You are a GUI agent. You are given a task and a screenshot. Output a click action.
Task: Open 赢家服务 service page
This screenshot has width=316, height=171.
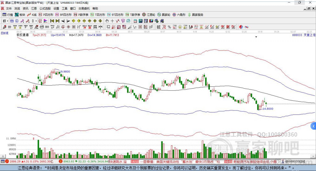coord(195,15)
